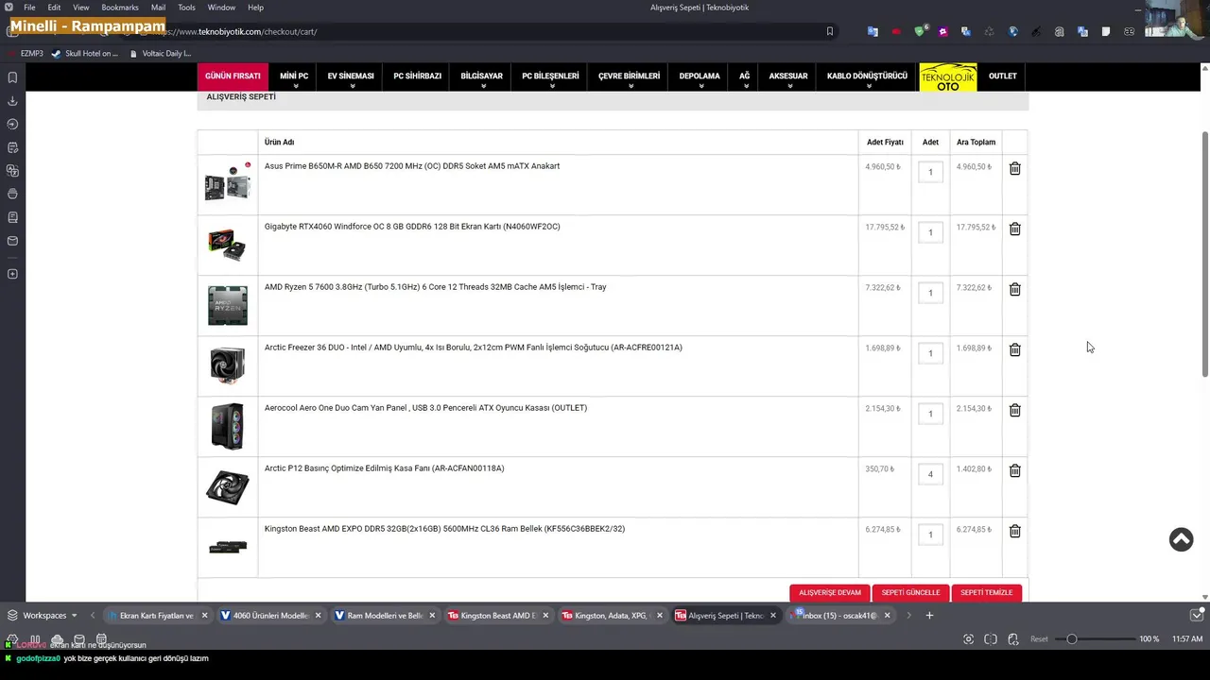Expand the MİNİ PC menu
The width and height of the screenshot is (1210, 680).
[x=294, y=76]
